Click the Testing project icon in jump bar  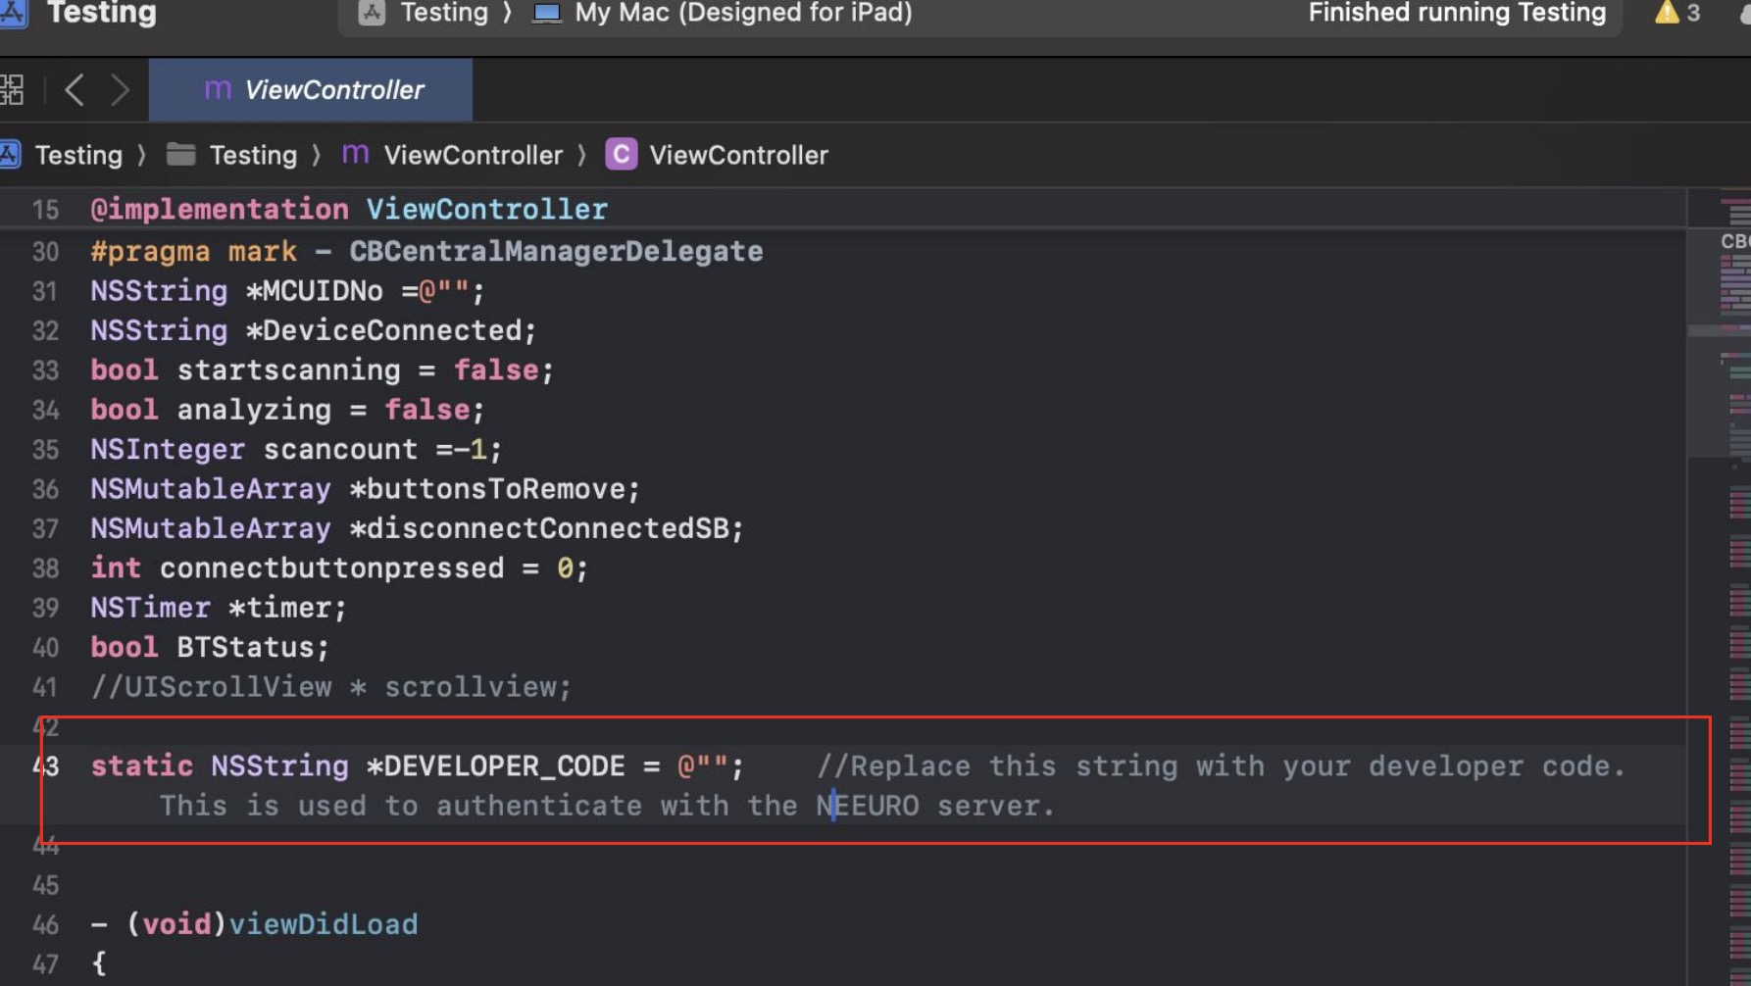tap(10, 154)
